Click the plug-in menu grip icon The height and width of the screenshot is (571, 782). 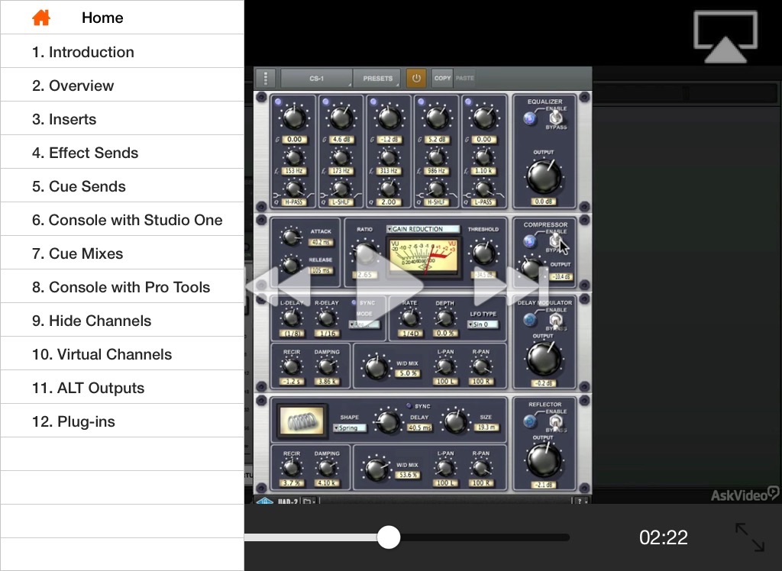pyautogui.click(x=265, y=78)
